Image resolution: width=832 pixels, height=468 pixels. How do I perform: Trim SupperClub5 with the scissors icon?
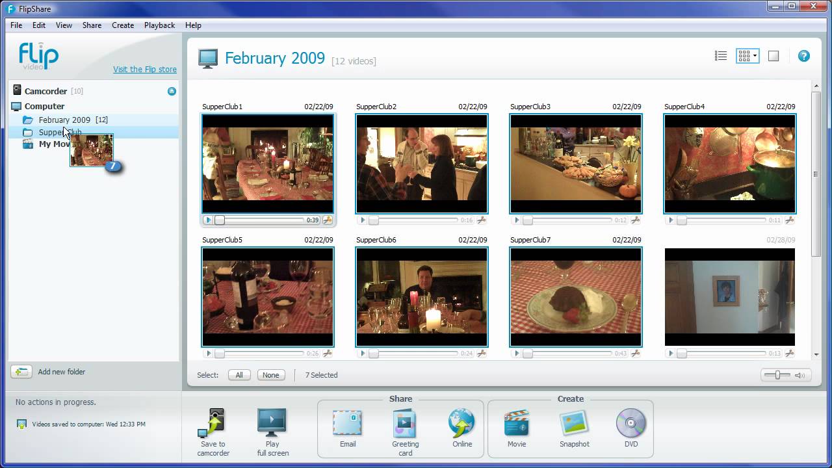(328, 354)
